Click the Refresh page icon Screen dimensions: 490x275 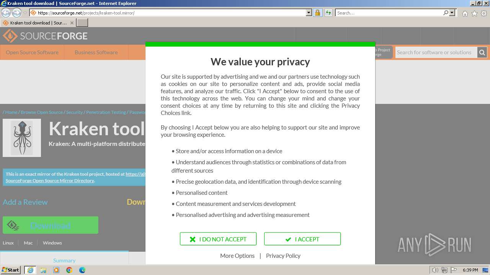(328, 13)
